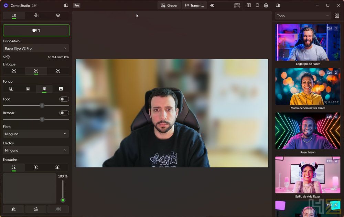Click the recenter frame icon
This screenshot has height=217, width=344.
click(58, 209)
